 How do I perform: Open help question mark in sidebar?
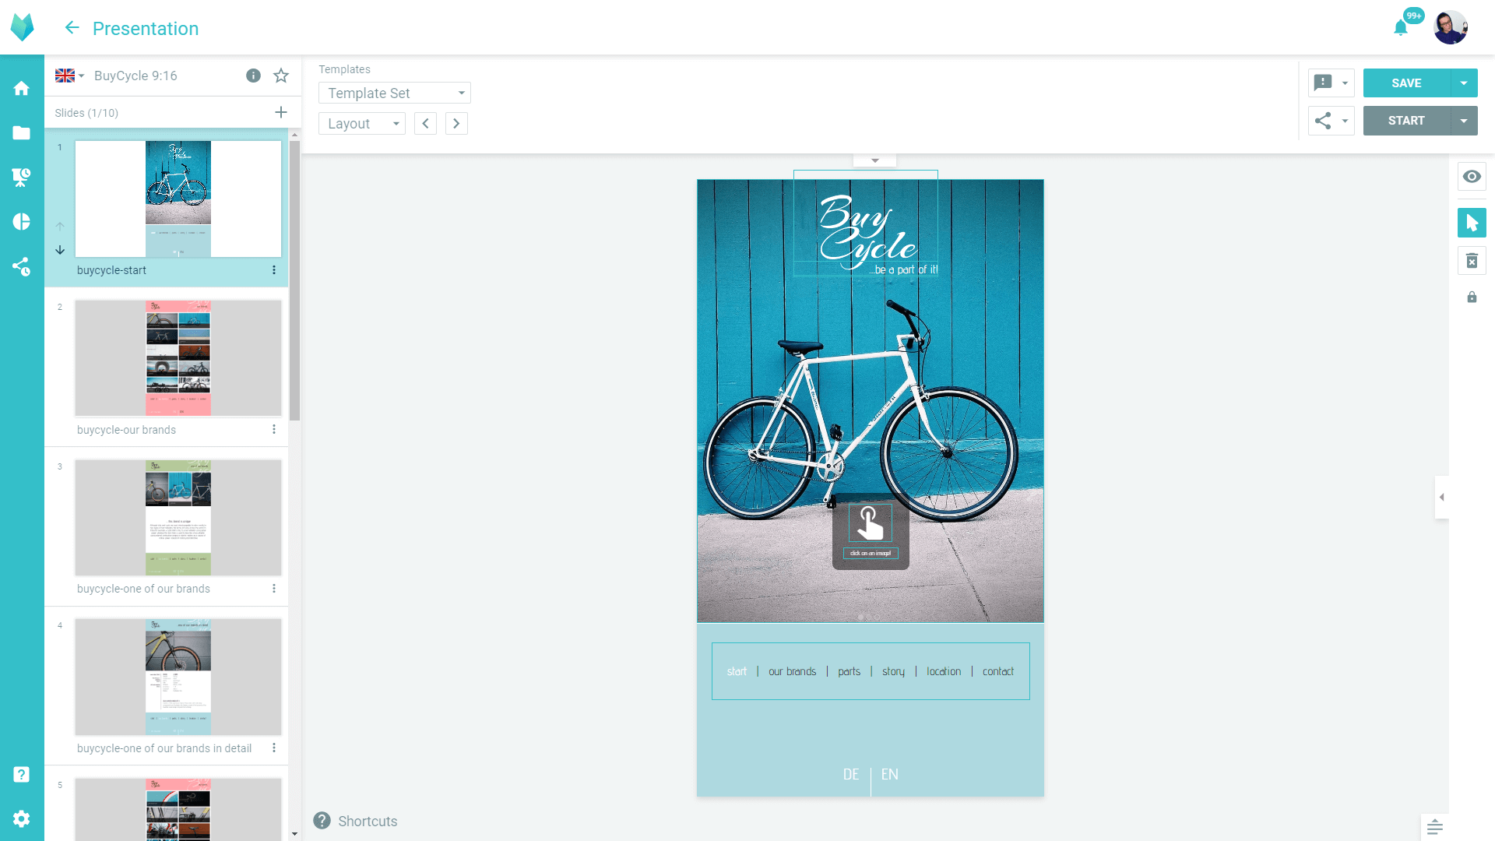coord(22,774)
